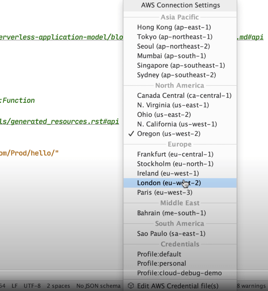The image size is (268, 291).
Task: Choose London (eu-west-2) region
Action: pyautogui.click(x=169, y=183)
